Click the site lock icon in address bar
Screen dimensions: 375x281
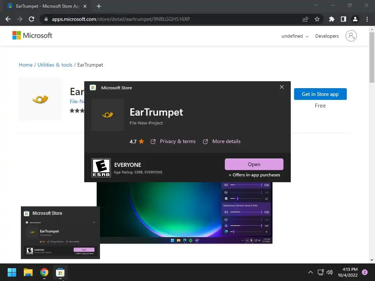coord(46,19)
